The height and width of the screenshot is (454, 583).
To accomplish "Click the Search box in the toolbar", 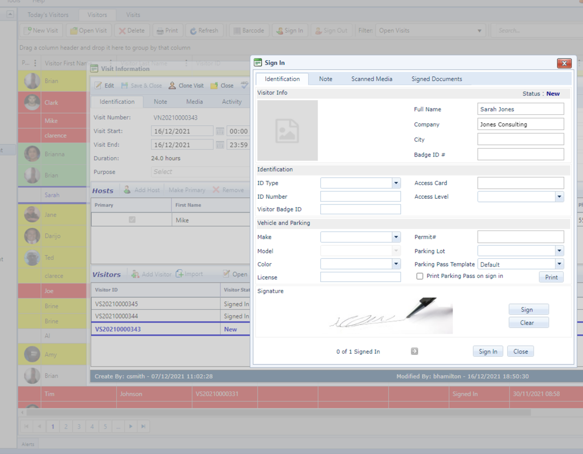I will point(537,31).
